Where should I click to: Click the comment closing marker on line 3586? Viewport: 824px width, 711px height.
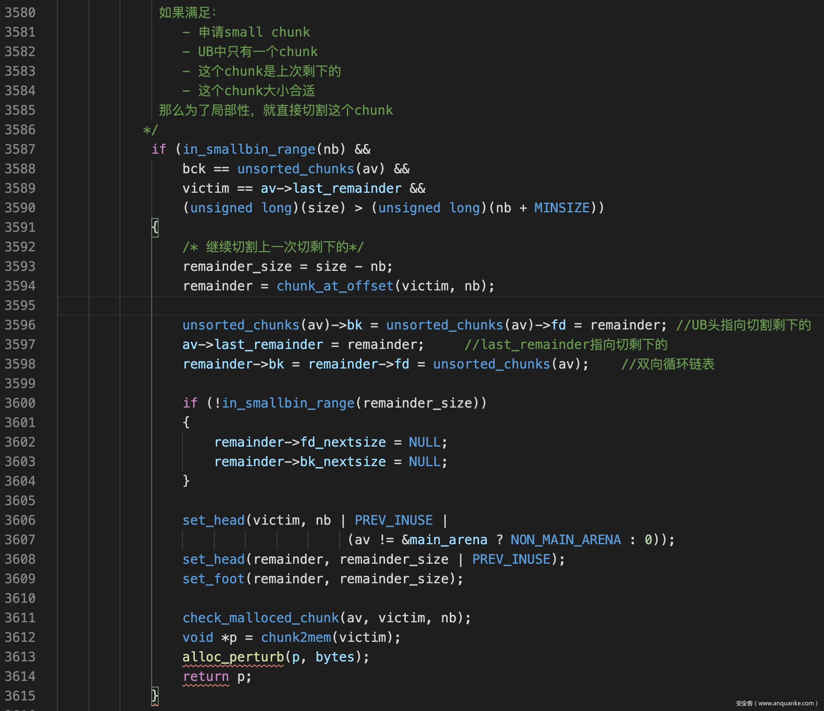(150, 130)
